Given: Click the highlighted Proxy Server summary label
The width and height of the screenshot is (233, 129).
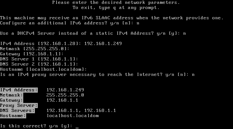Looking at the screenshot, I should (19, 106).
